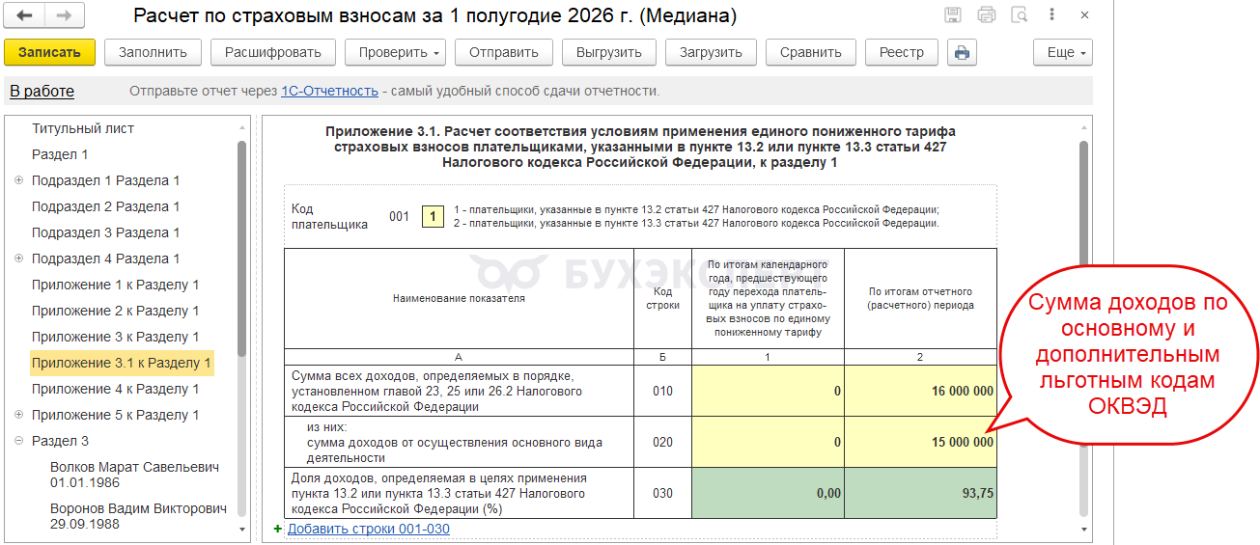
Task: Click the Записать button
Action: 49,52
